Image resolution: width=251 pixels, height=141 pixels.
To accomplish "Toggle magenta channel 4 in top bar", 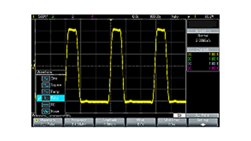I will (92, 16).
